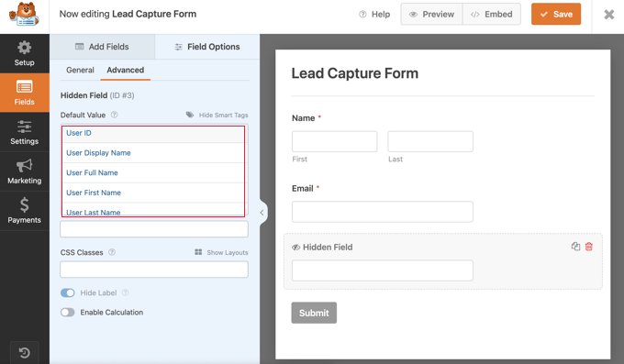Click the Default Value input field
The width and height of the screenshot is (624, 364).
[x=154, y=229]
